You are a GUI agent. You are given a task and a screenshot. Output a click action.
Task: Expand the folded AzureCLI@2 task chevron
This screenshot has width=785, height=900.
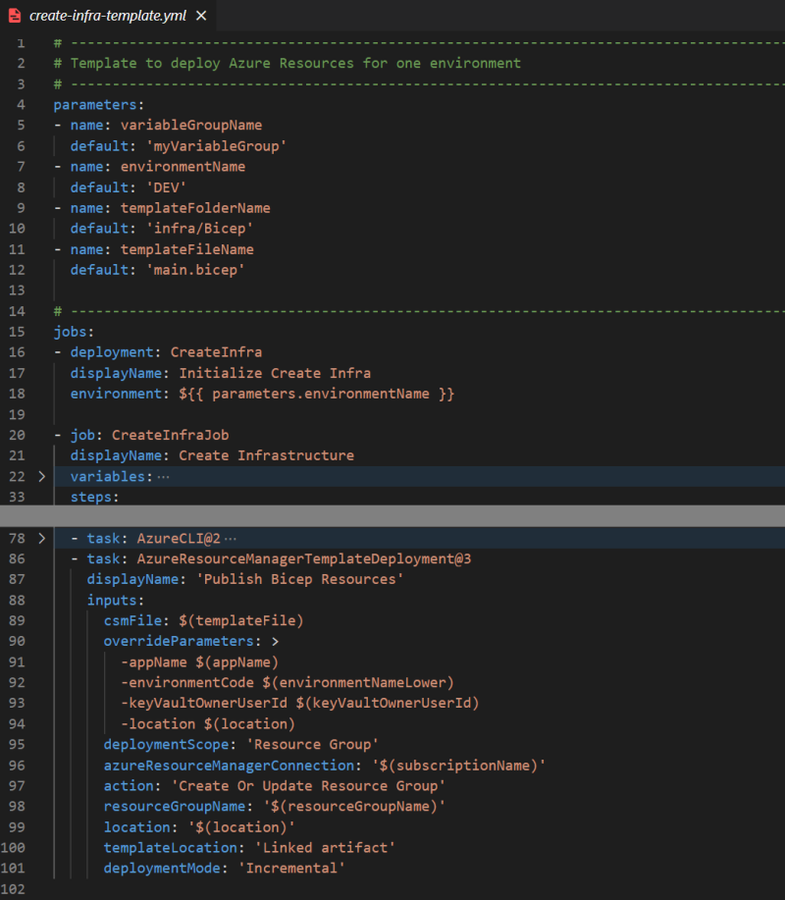(x=40, y=539)
